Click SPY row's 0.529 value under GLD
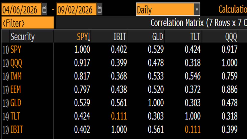The width and height of the screenshot is (247, 139). point(156,49)
